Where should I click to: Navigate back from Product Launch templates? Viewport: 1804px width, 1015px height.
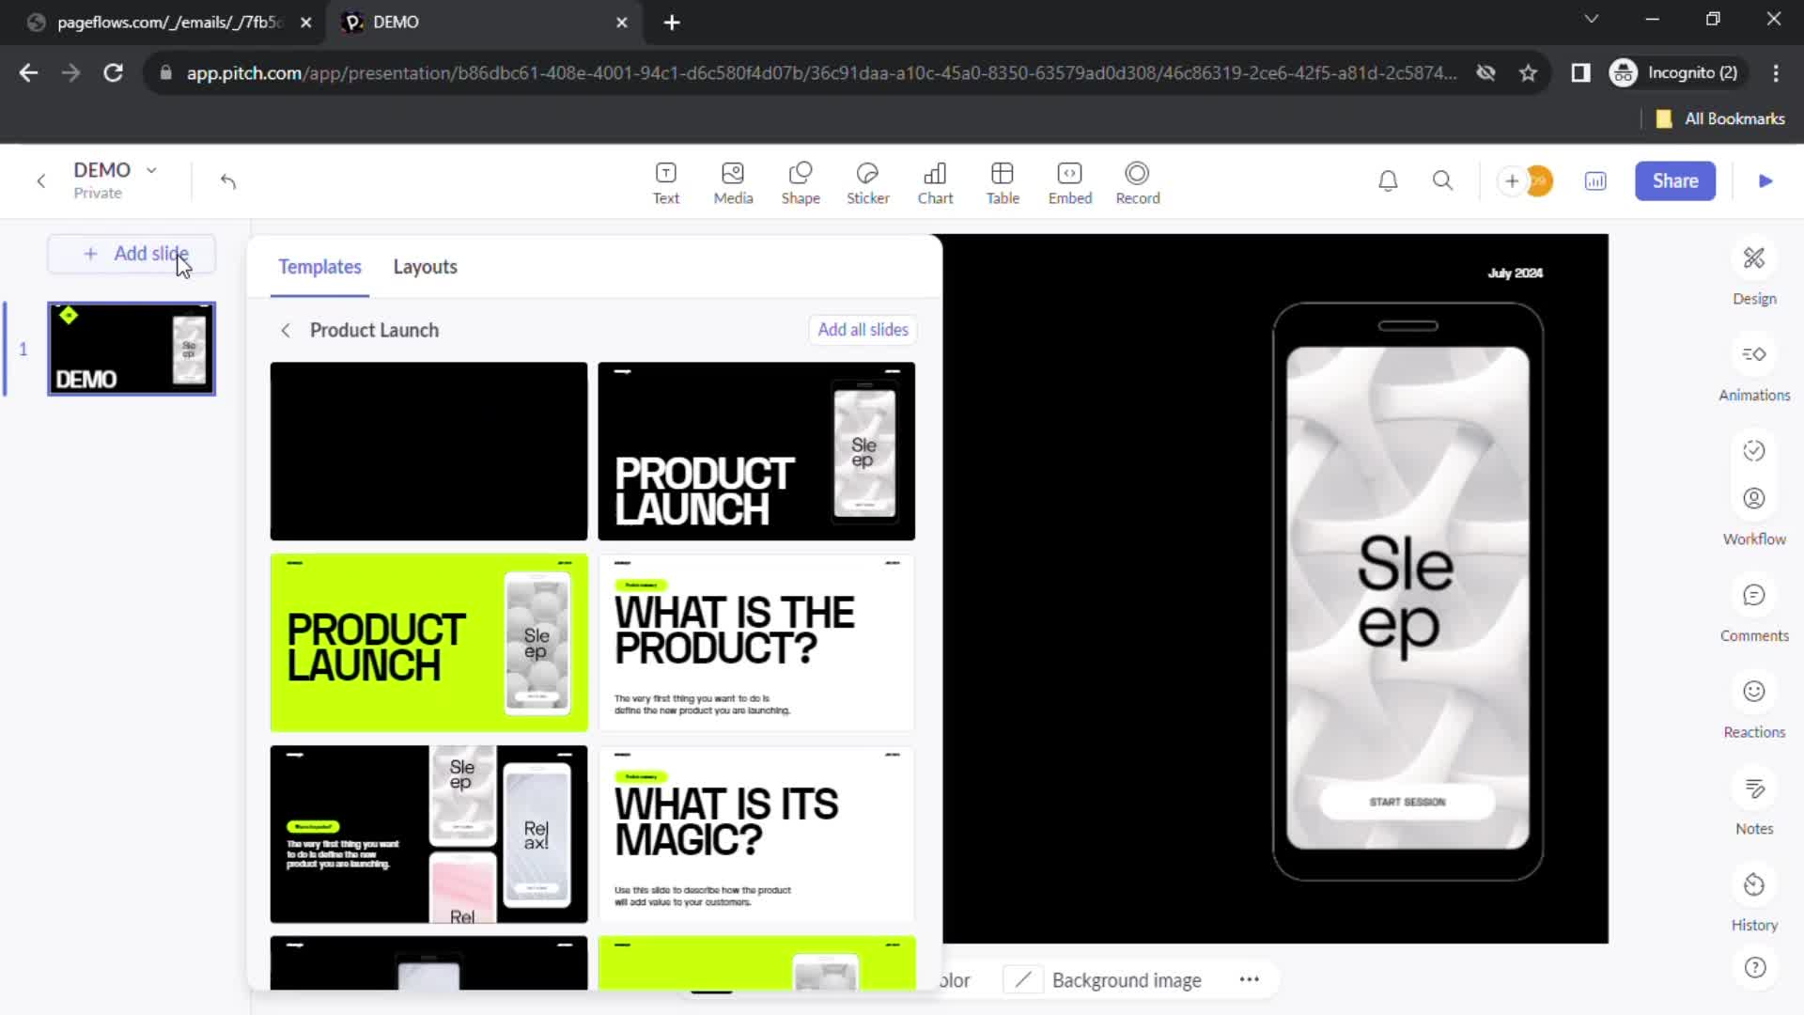[x=285, y=330]
